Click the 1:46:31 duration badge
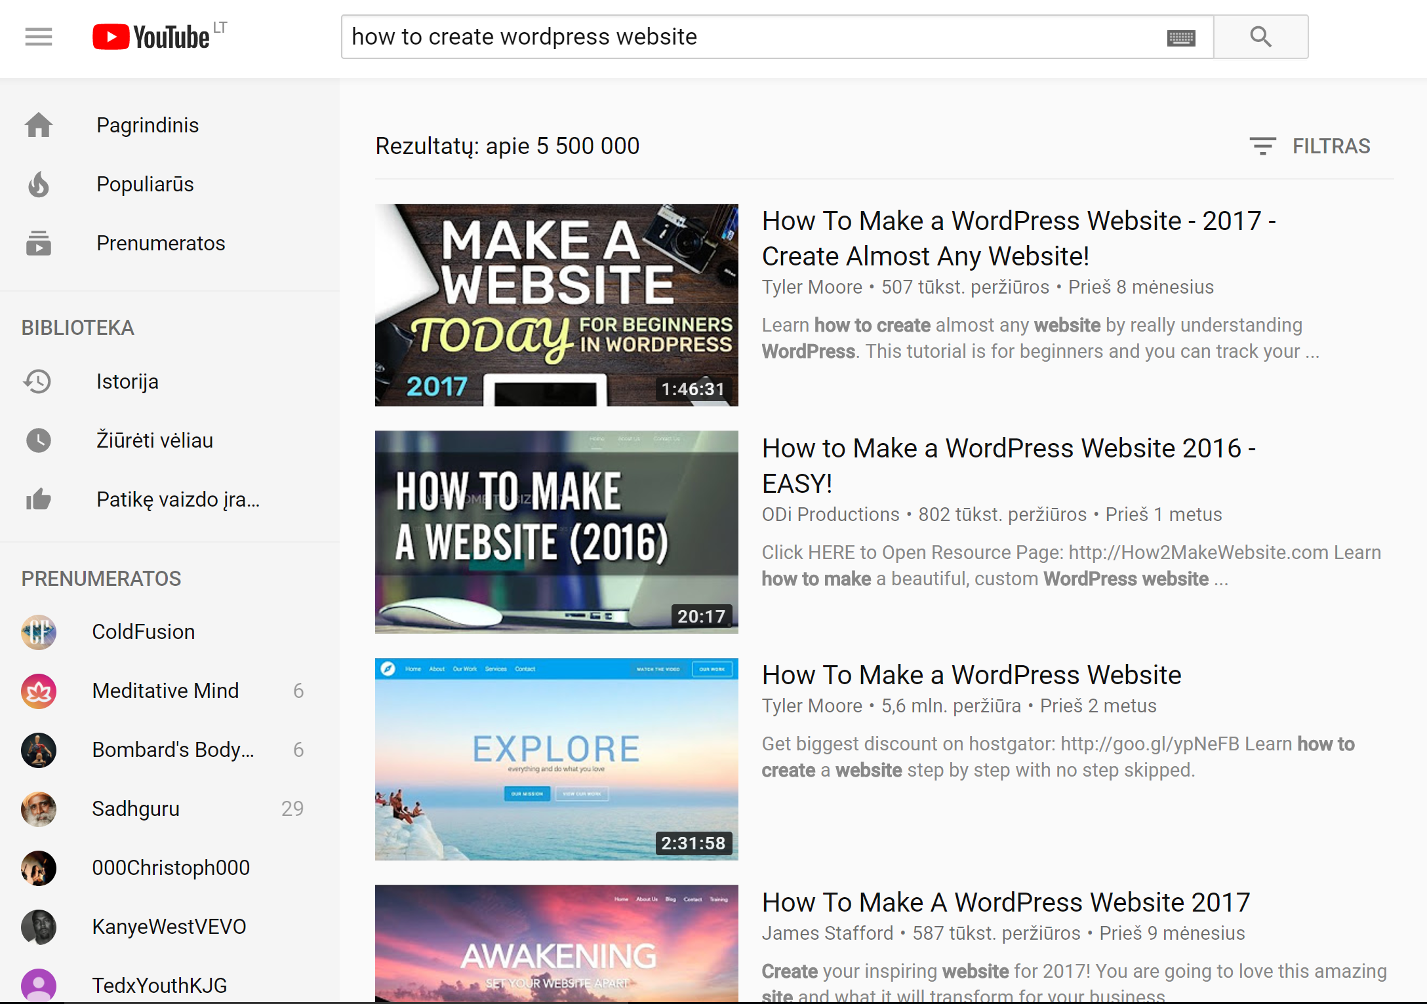1427x1004 pixels. click(x=693, y=389)
